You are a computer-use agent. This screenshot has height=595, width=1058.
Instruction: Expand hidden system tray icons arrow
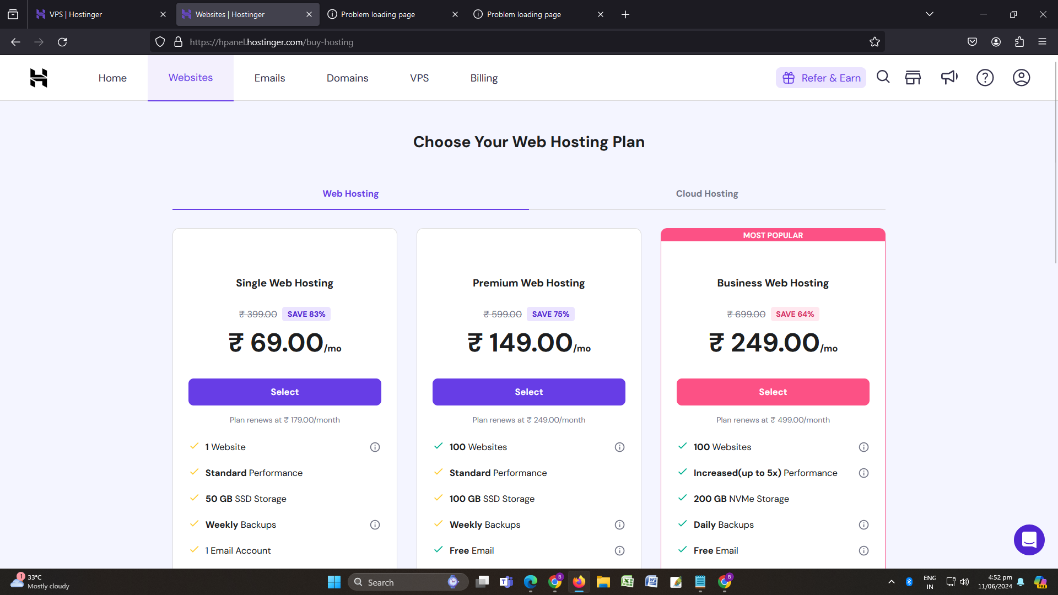(x=891, y=582)
